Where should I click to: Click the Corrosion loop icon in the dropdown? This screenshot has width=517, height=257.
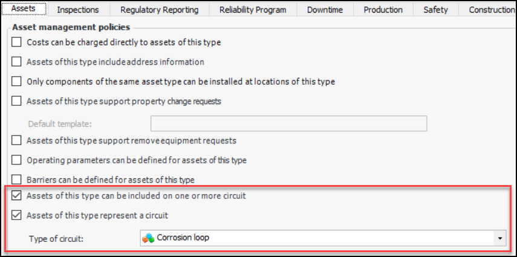coord(148,238)
